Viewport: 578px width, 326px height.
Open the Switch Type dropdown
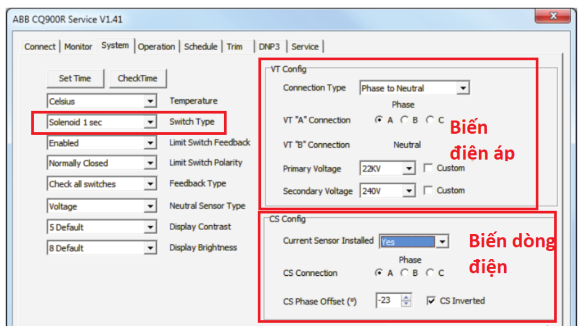point(150,122)
